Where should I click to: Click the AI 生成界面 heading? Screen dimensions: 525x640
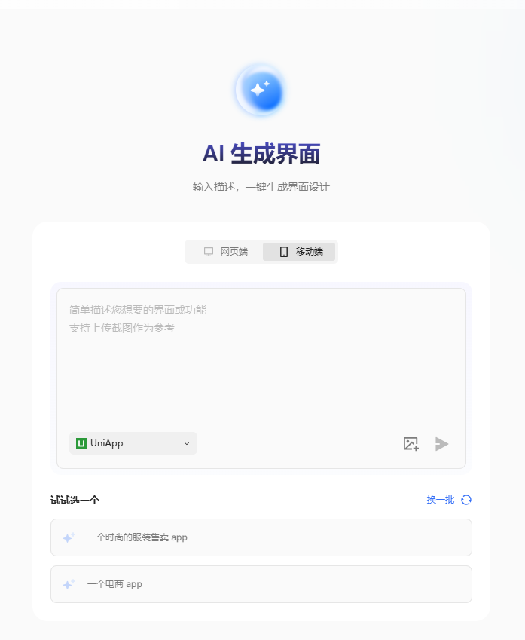(x=261, y=154)
